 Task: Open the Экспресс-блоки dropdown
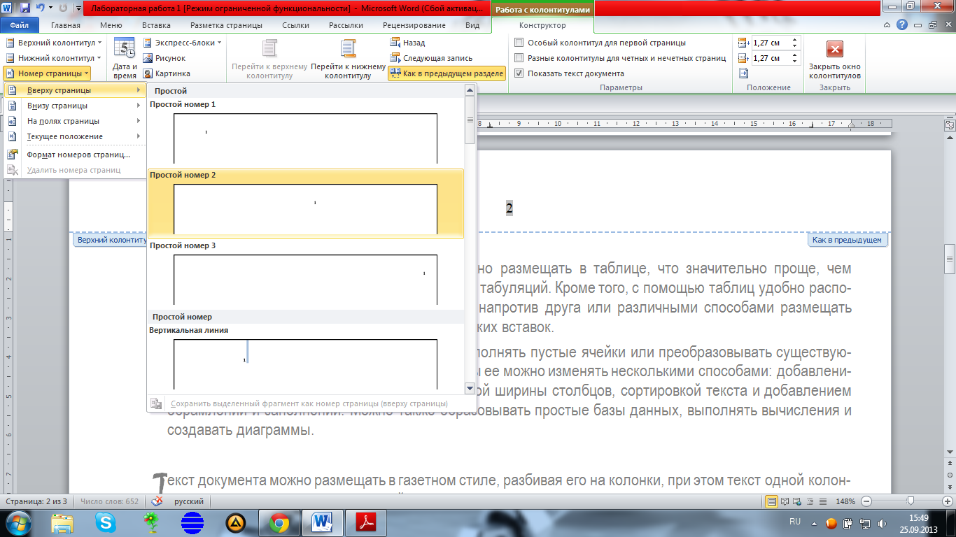pos(182,43)
